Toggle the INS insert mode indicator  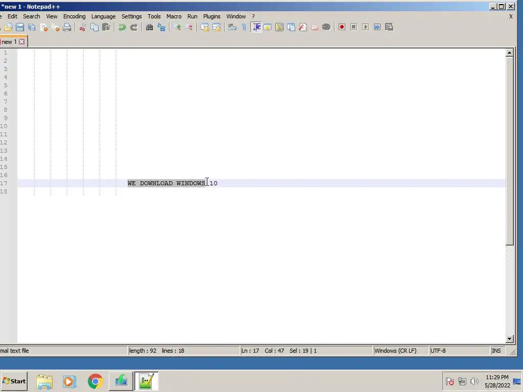[x=496, y=351]
